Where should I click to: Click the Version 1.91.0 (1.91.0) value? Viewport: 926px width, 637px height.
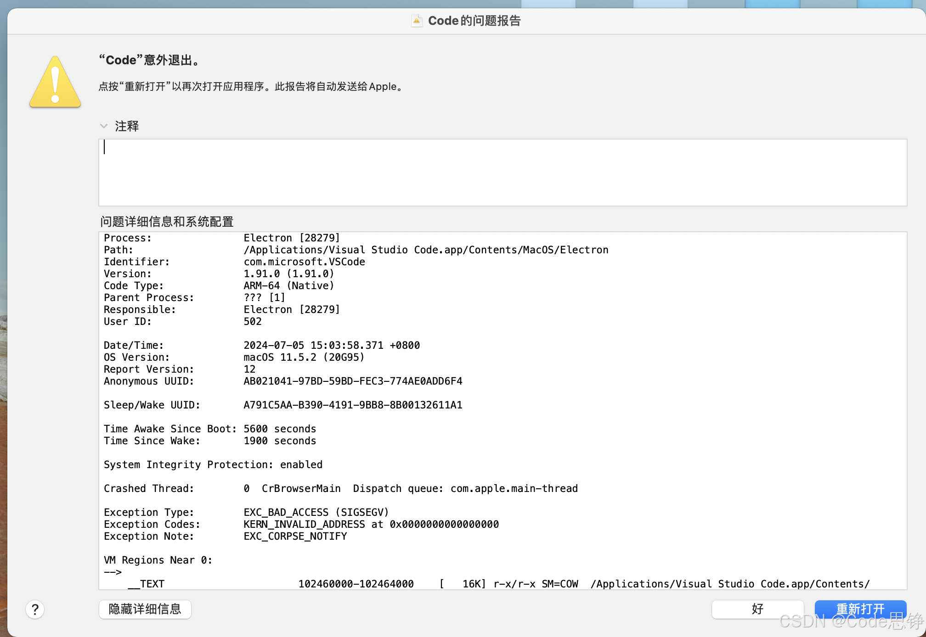click(288, 274)
